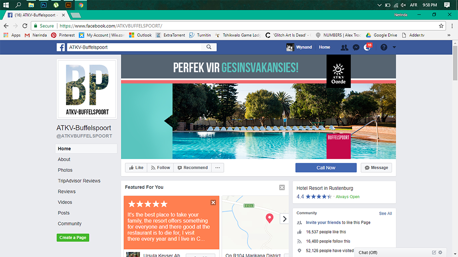Open Quick Help question mark icon
458x257 pixels.
[384, 47]
